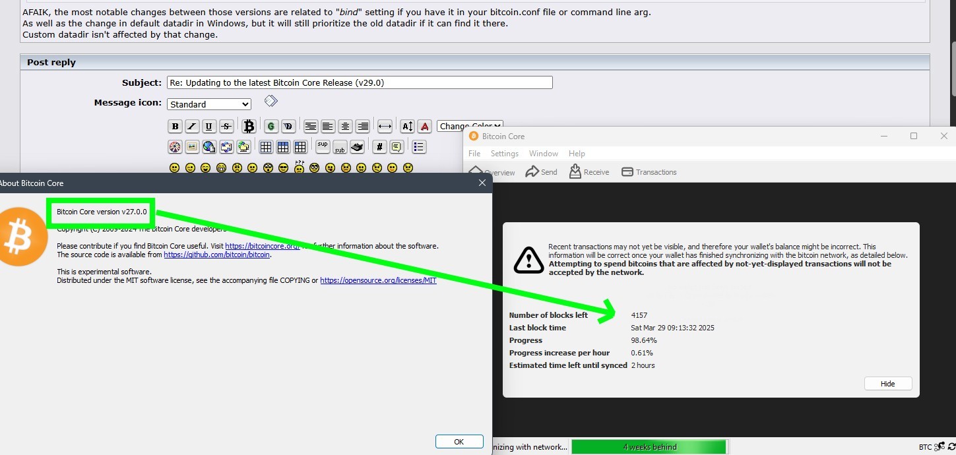Open Settings menu in Bitcoin Core
Screen dimensions: 956x455
[x=505, y=154]
